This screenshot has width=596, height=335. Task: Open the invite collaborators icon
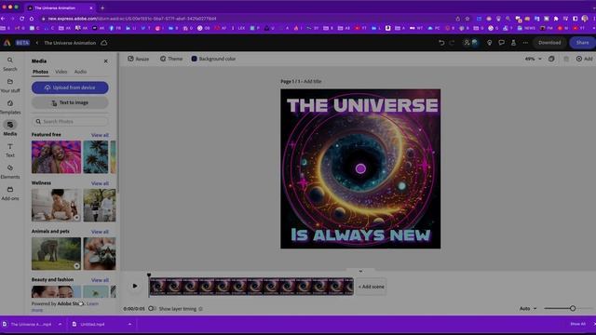click(x=467, y=43)
